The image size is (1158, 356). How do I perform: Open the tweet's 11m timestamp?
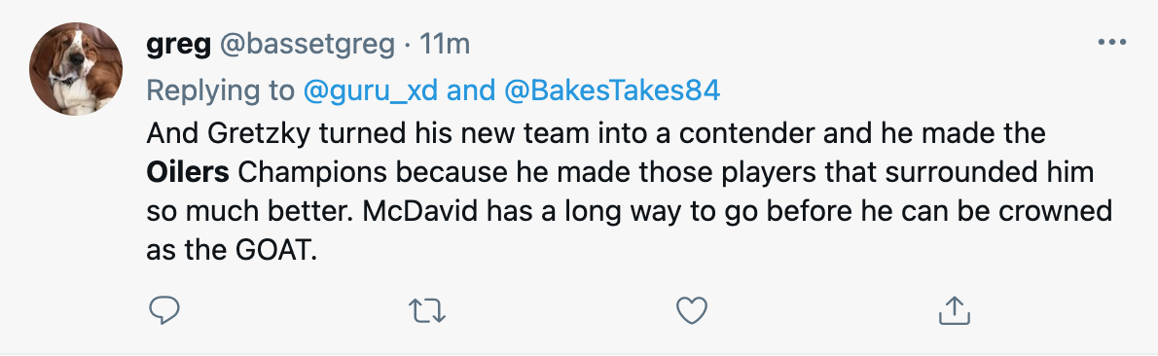pos(444,46)
